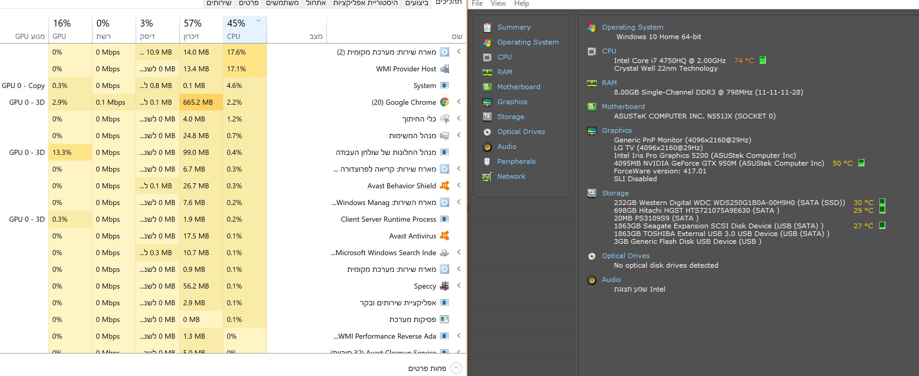Open the Help menu in Speccy
Viewport: 919px width, 376px height.
[x=521, y=4]
